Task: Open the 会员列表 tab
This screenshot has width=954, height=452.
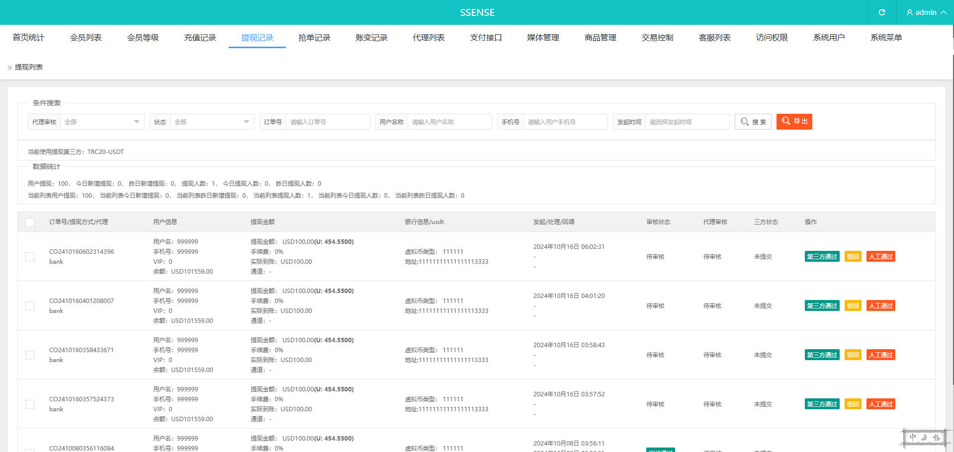Action: point(86,38)
